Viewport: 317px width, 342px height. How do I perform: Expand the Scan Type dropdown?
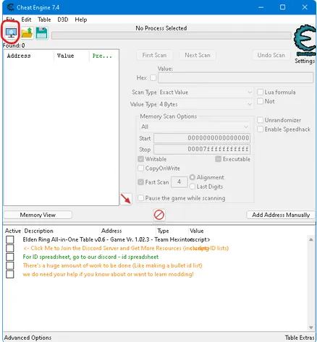[206, 93]
